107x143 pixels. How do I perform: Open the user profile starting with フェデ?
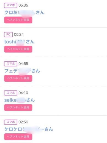(22, 71)
